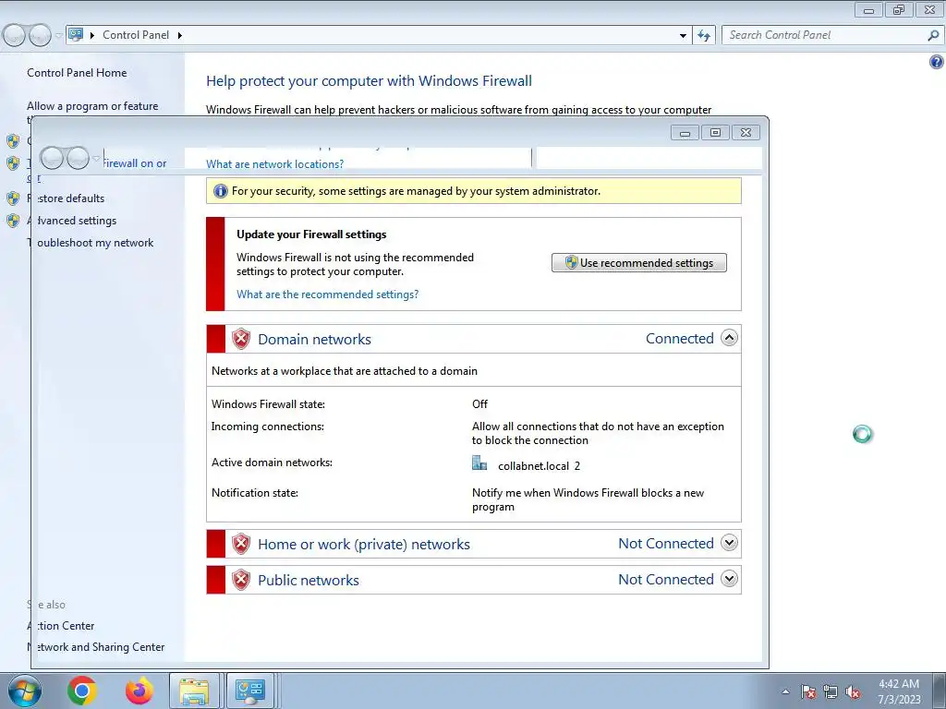Open Allow a program or feature link
Viewport: 946px width, 709px height.
[x=92, y=106]
